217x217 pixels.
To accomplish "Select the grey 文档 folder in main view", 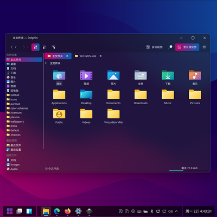I will (141, 75).
